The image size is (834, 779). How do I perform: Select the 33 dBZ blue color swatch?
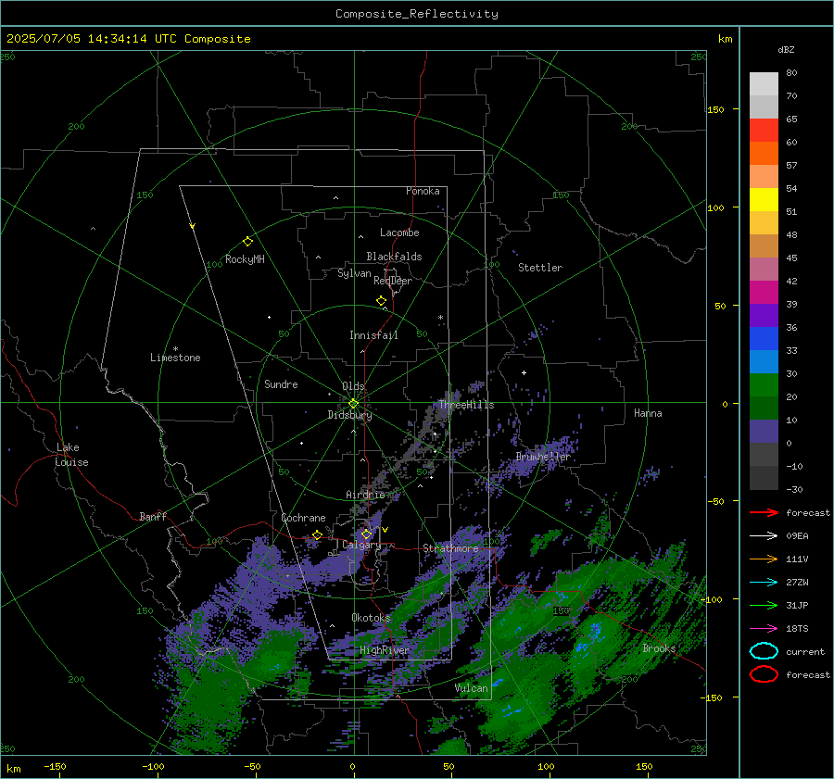[x=764, y=338]
